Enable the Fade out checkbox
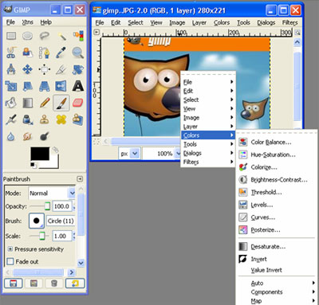The width and height of the screenshot is (319, 305). (x=10, y=261)
